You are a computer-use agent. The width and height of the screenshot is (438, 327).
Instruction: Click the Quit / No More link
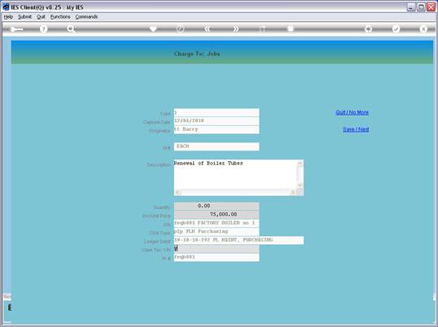tap(352, 112)
